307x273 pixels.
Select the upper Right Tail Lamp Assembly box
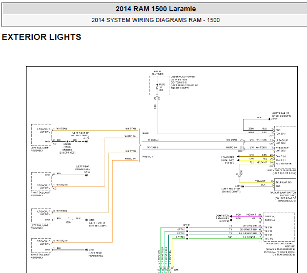click(42, 181)
